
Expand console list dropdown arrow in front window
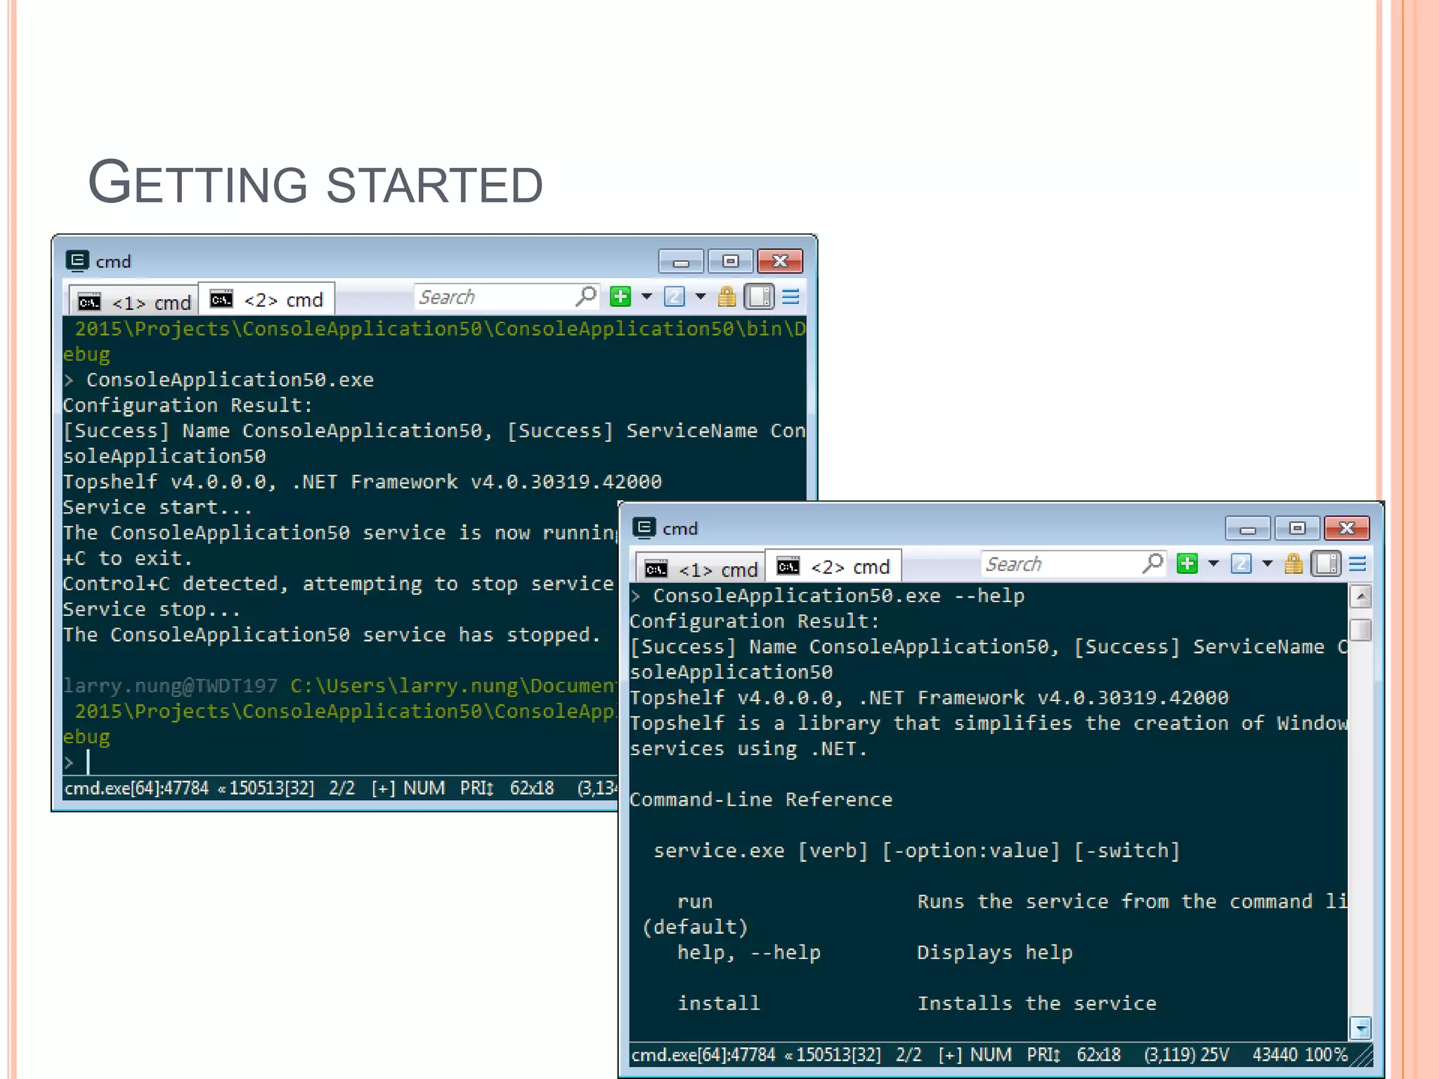(x=1268, y=563)
